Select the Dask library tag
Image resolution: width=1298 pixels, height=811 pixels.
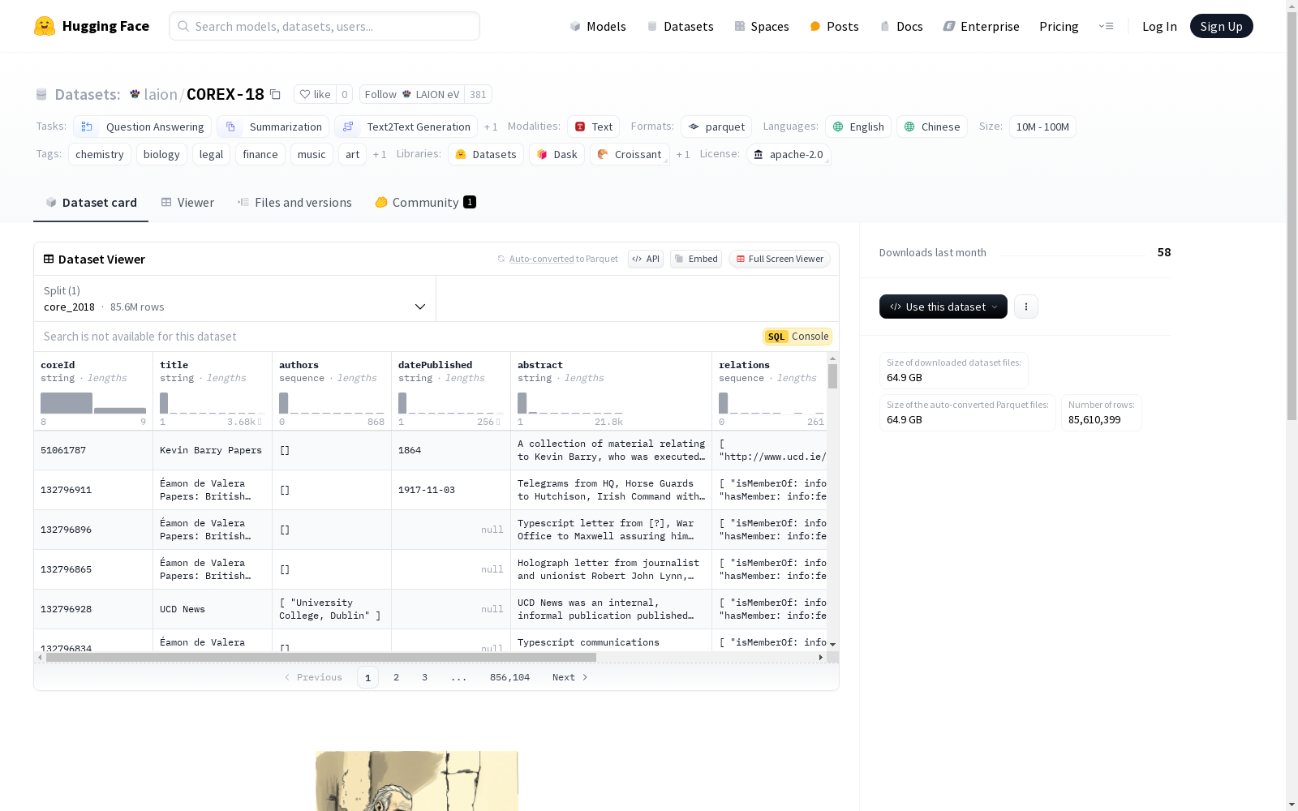click(557, 154)
